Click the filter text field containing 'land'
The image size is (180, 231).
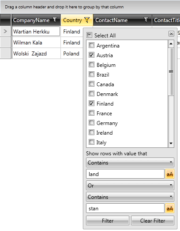(125, 174)
